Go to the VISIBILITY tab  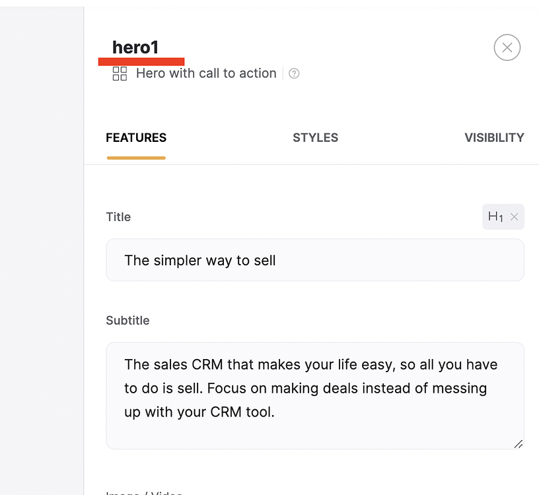coord(494,138)
